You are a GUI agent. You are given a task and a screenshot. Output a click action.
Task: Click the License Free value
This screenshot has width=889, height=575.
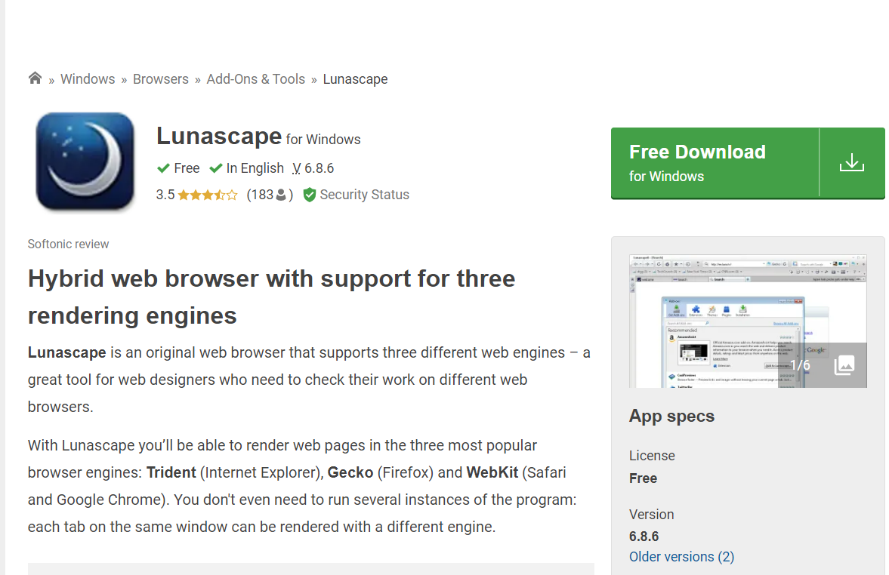tap(643, 478)
